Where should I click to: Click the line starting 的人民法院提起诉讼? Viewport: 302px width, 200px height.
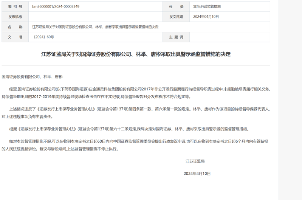point(60,149)
